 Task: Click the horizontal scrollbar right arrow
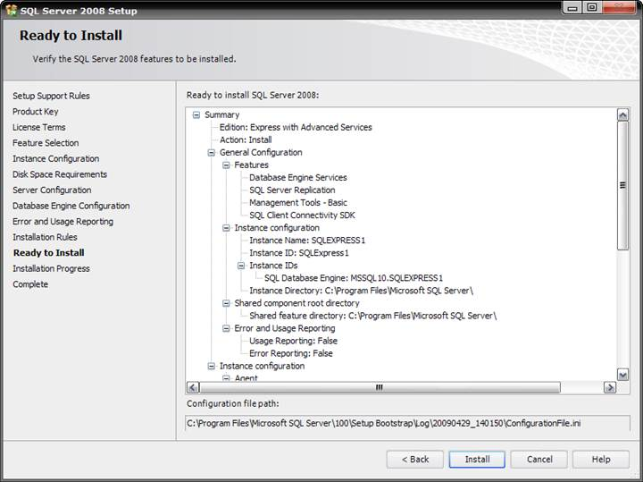point(610,387)
